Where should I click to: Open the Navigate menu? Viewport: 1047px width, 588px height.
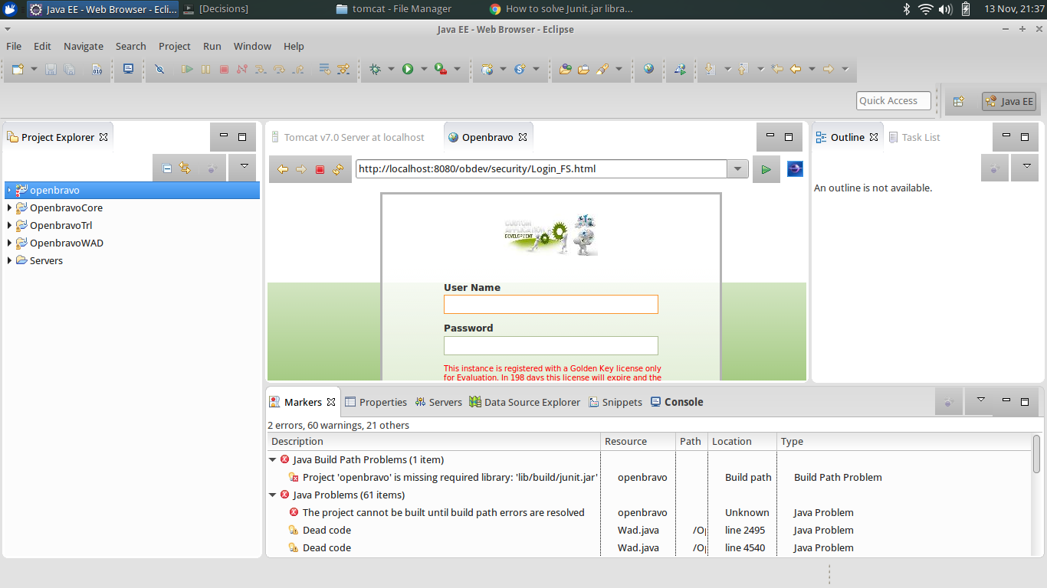(x=84, y=46)
